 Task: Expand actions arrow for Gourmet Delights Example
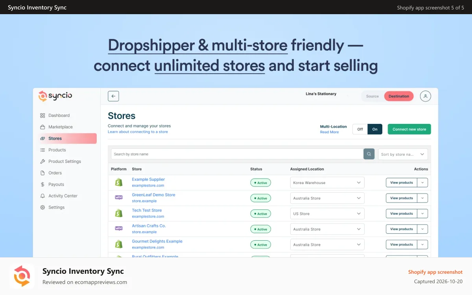(422, 245)
